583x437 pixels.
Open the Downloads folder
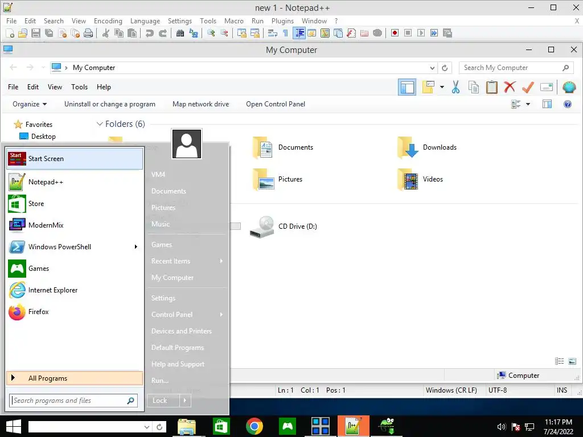[427, 147]
